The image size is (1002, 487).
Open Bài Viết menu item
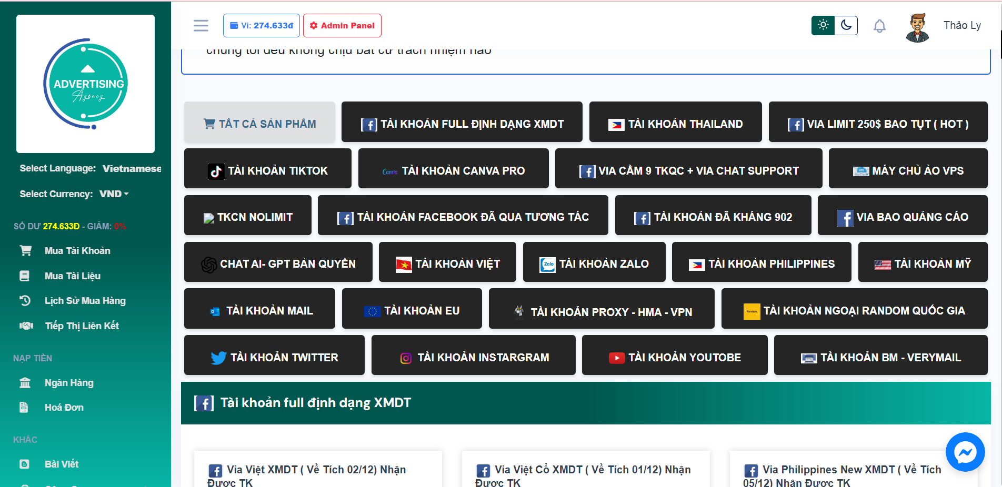[62, 464]
